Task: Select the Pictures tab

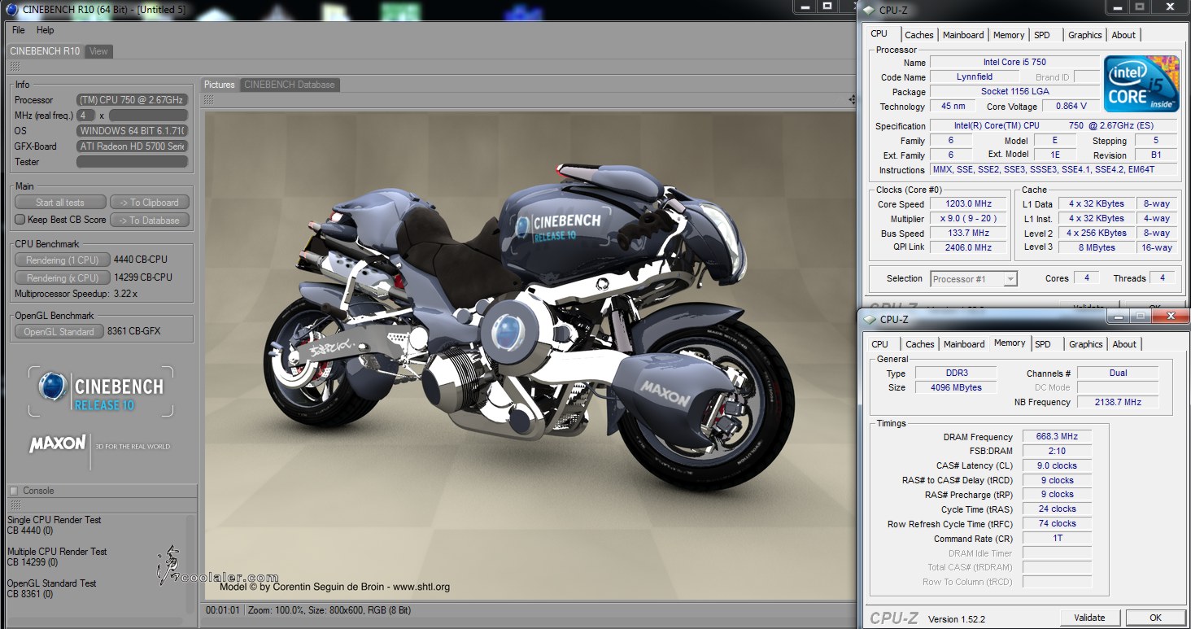Action: (x=219, y=85)
